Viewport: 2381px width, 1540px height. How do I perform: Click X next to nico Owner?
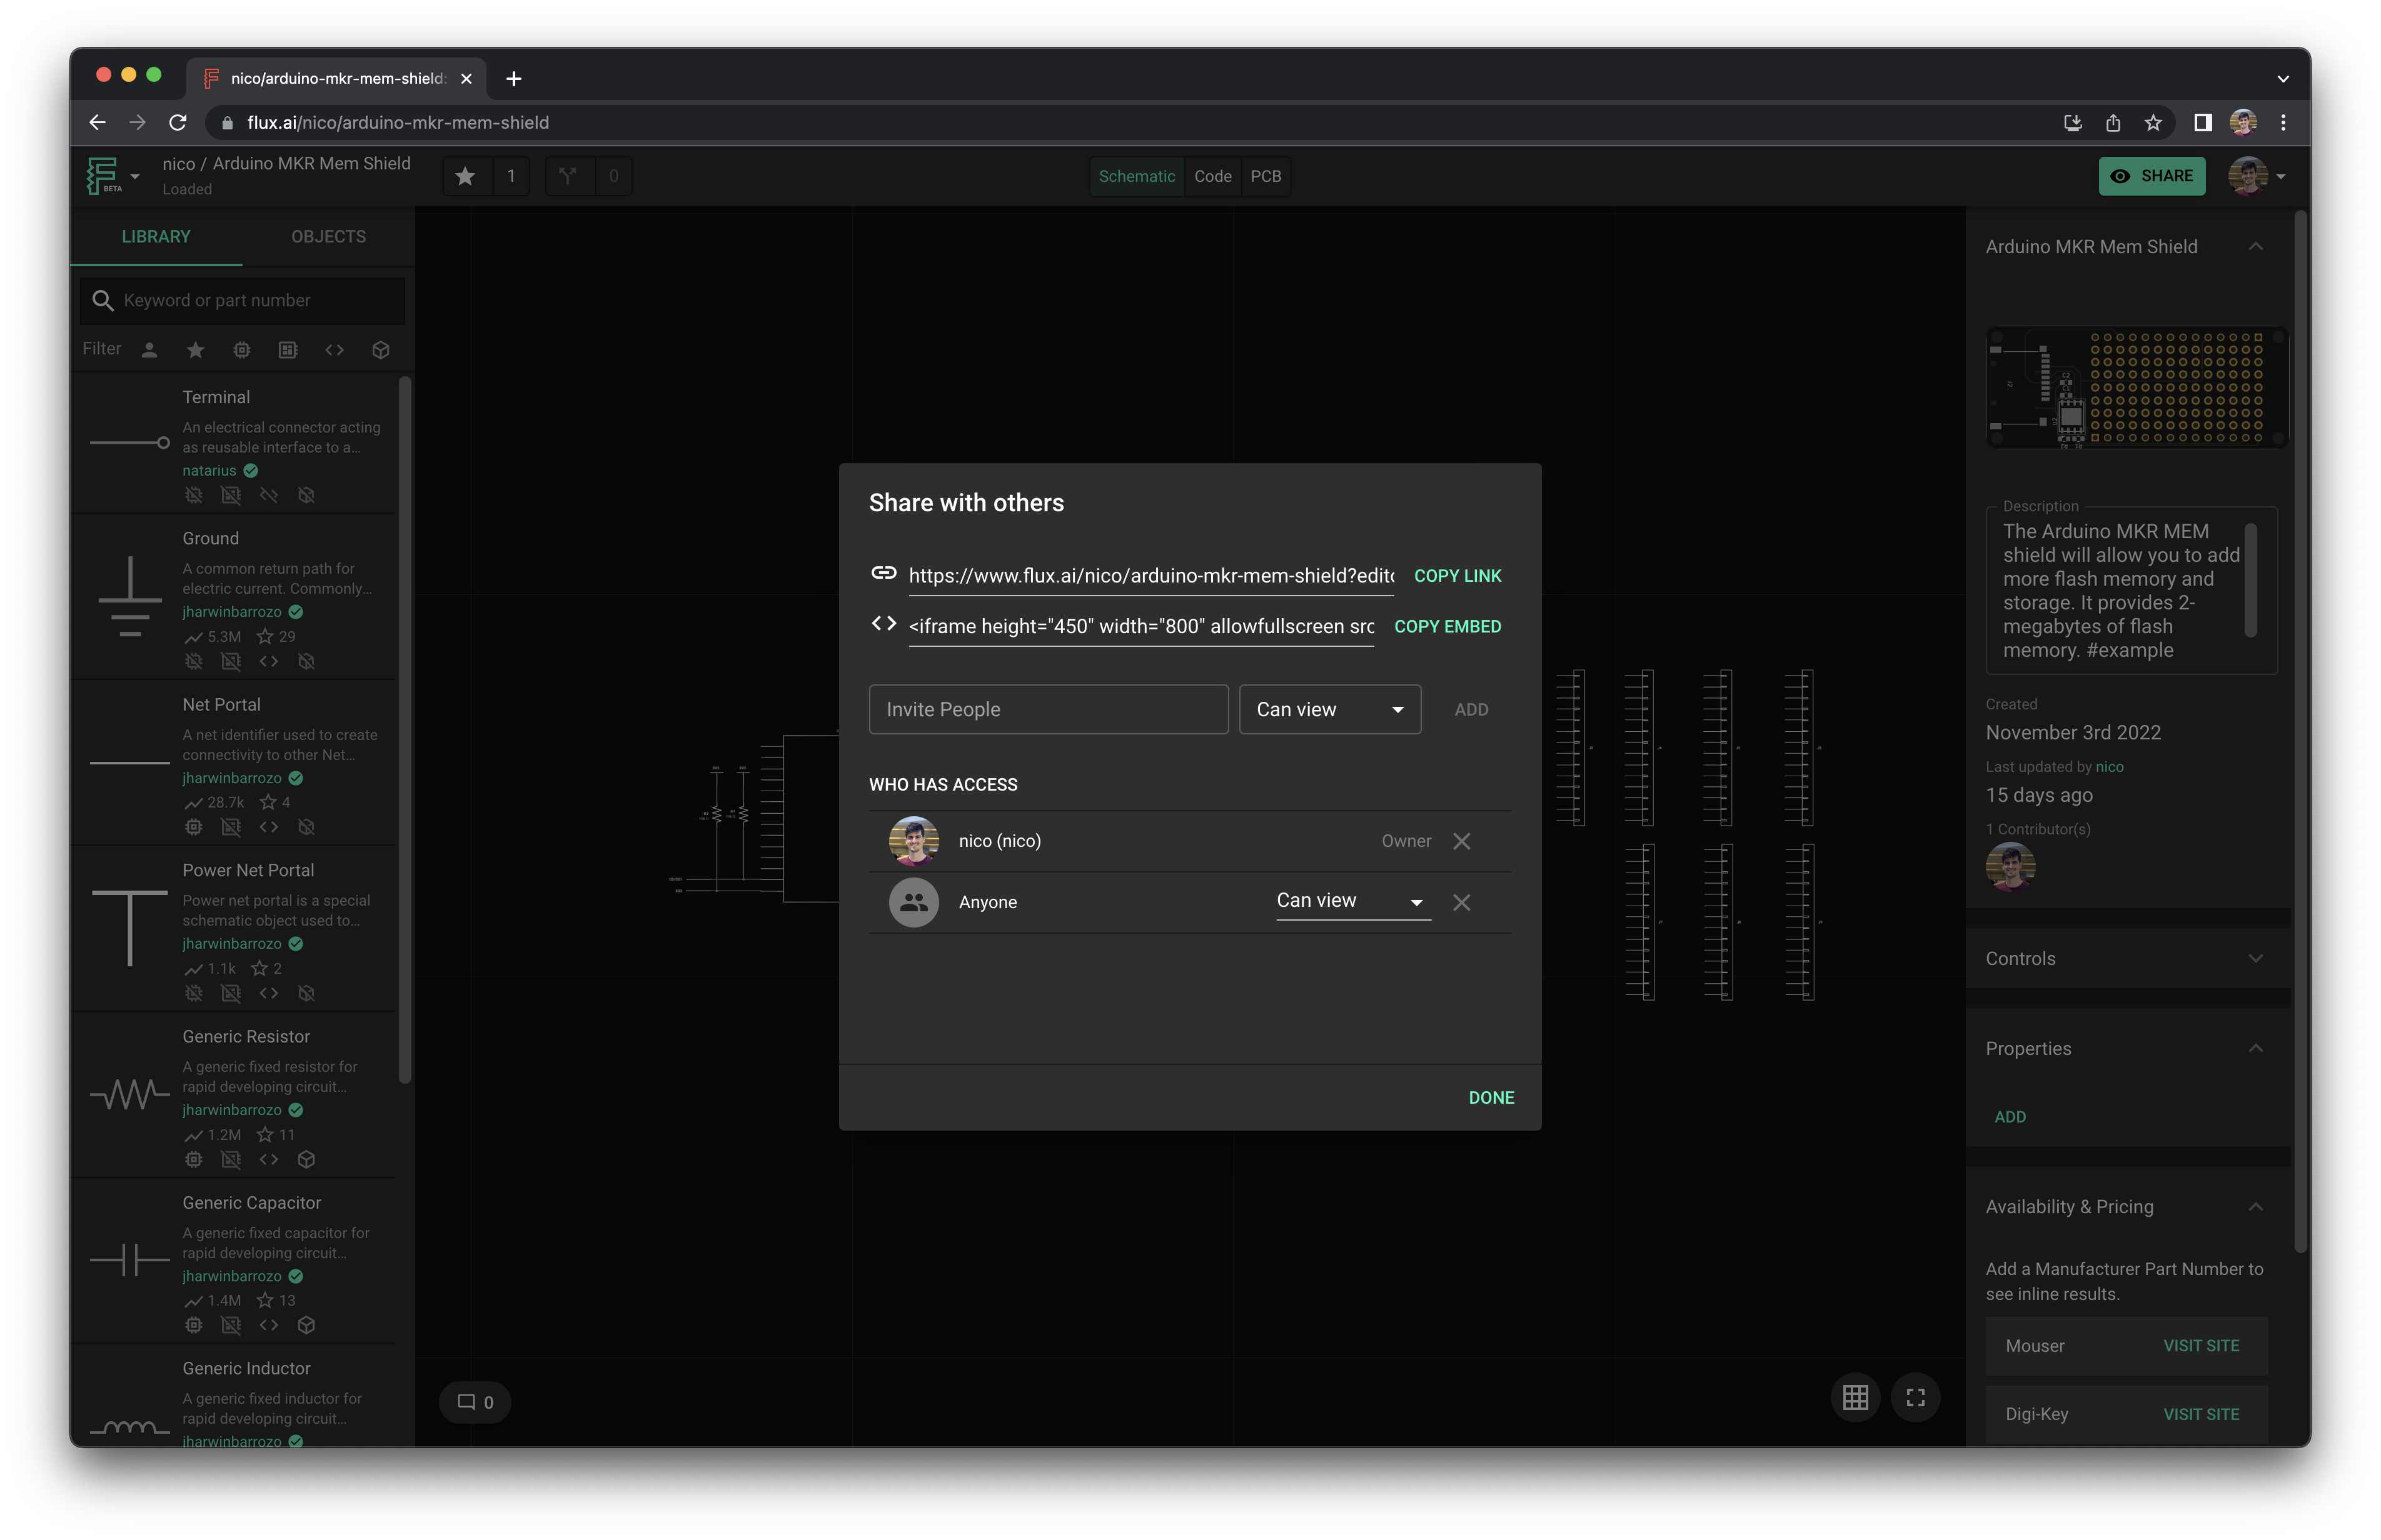click(x=1462, y=841)
